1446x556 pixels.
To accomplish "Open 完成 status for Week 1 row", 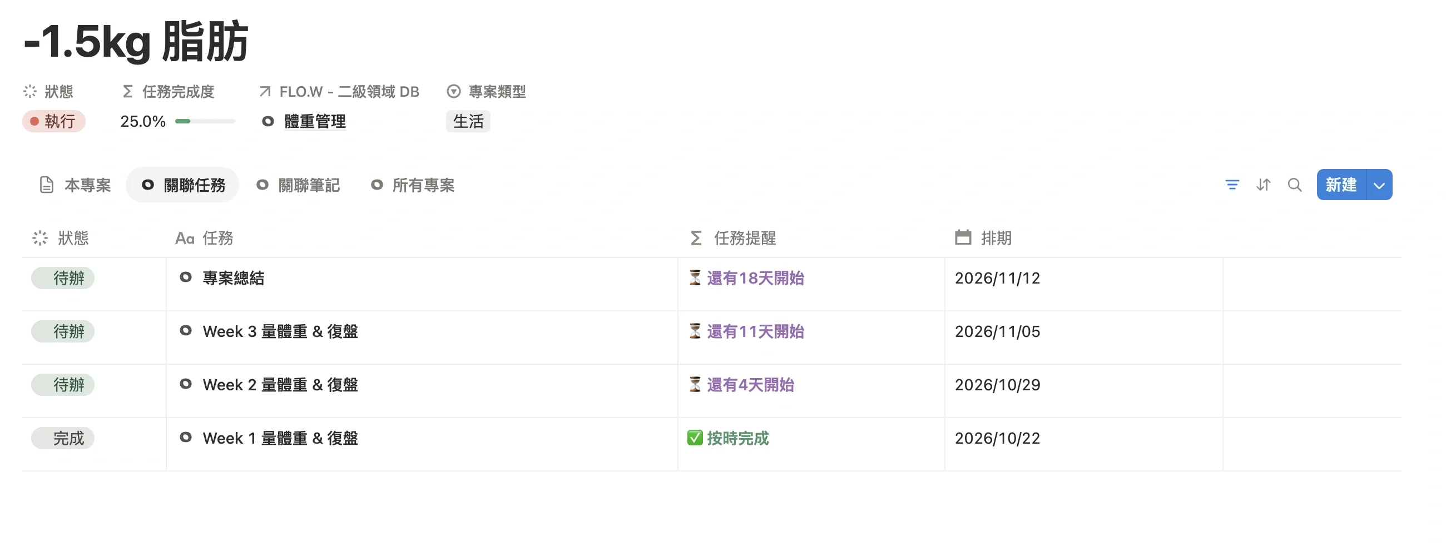I will click(63, 438).
